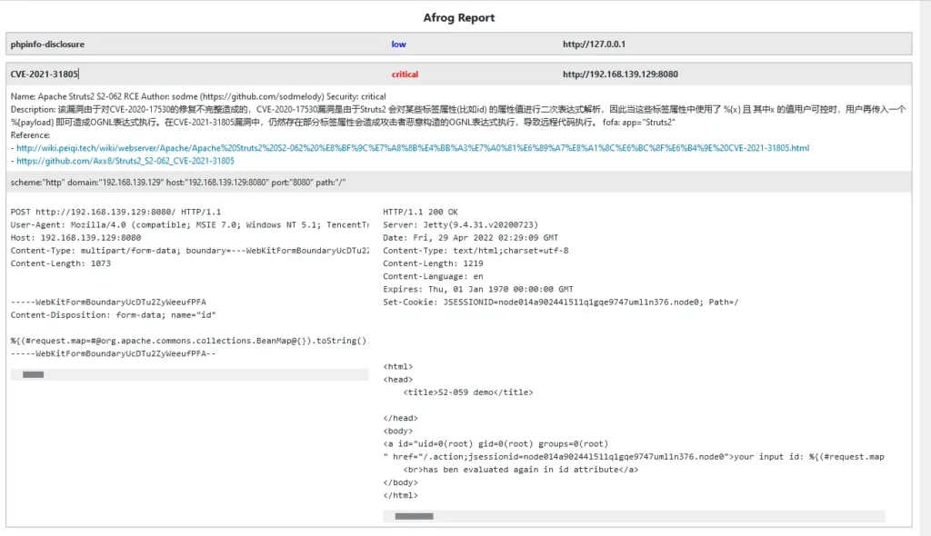Image resolution: width=931 pixels, height=536 pixels.
Task: Click the response panel horizontal scrollbar thumb
Action: 414,516
